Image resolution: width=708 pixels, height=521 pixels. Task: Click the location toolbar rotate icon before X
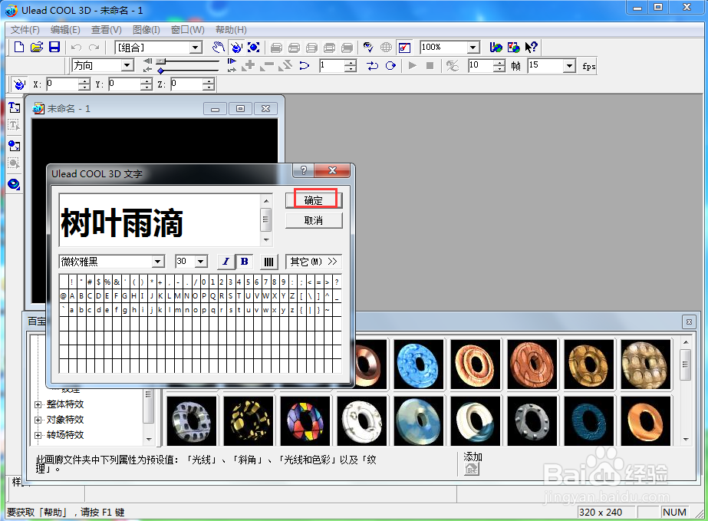(x=19, y=84)
